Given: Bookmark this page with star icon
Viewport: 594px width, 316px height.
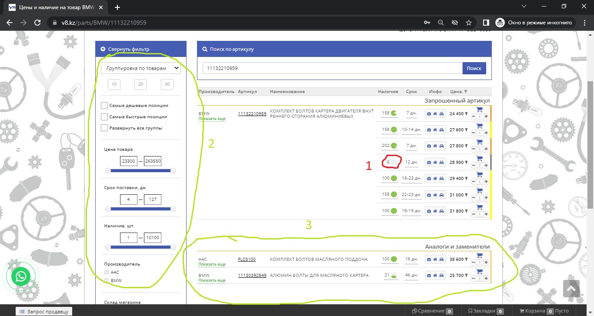Looking at the screenshot, I should tap(468, 23).
